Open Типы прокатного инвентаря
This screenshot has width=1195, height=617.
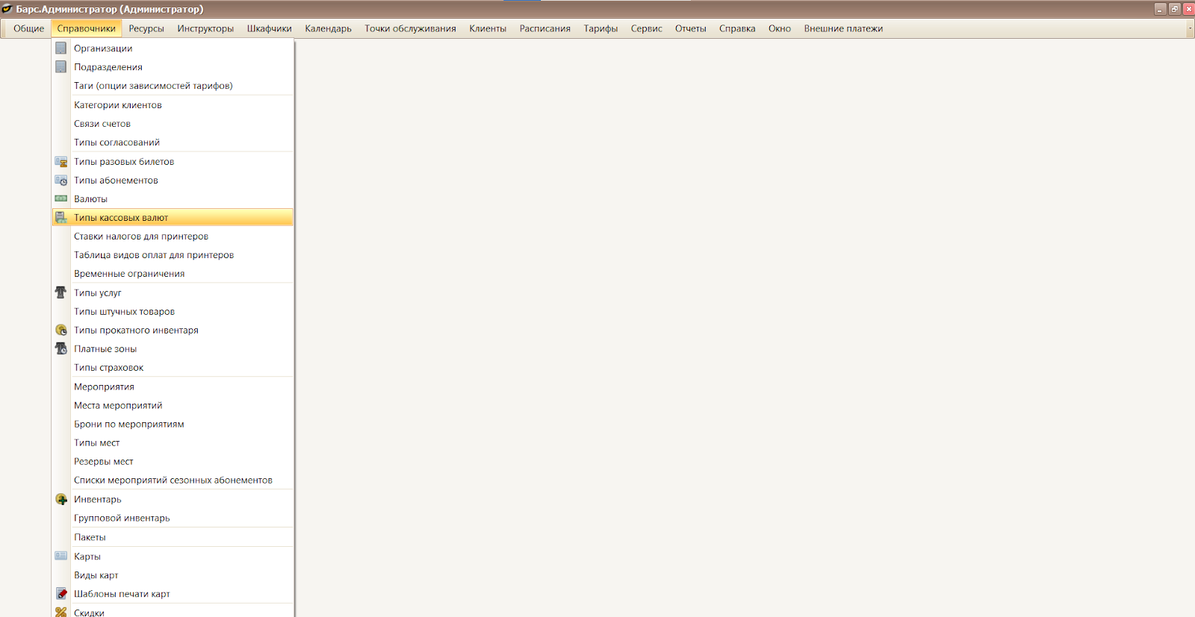(173, 331)
